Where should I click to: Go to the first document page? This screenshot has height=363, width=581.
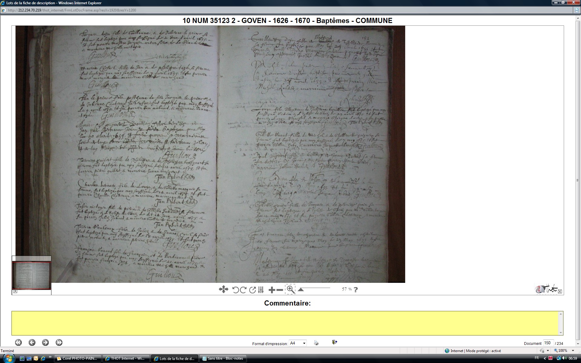tap(18, 342)
